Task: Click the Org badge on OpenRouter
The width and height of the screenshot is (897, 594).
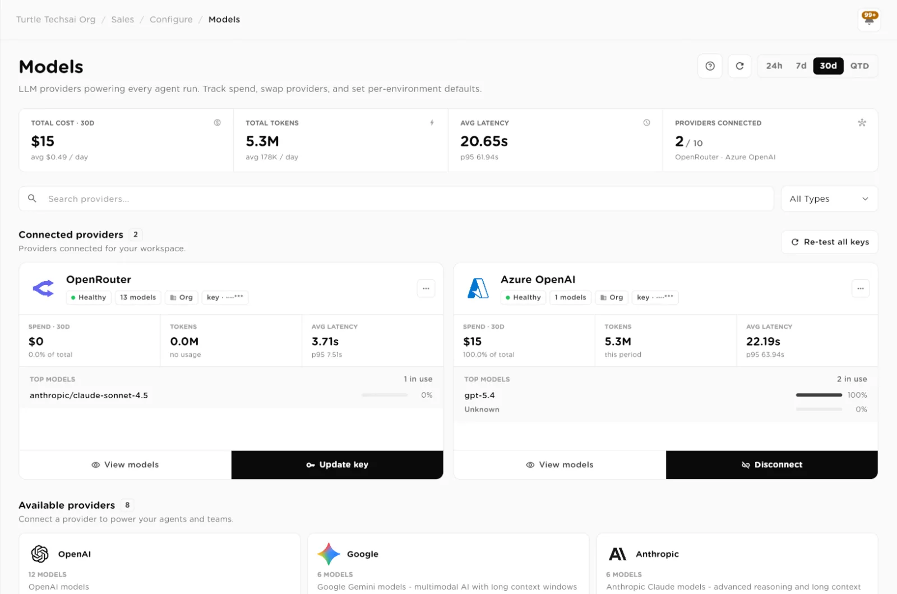Action: click(x=182, y=297)
